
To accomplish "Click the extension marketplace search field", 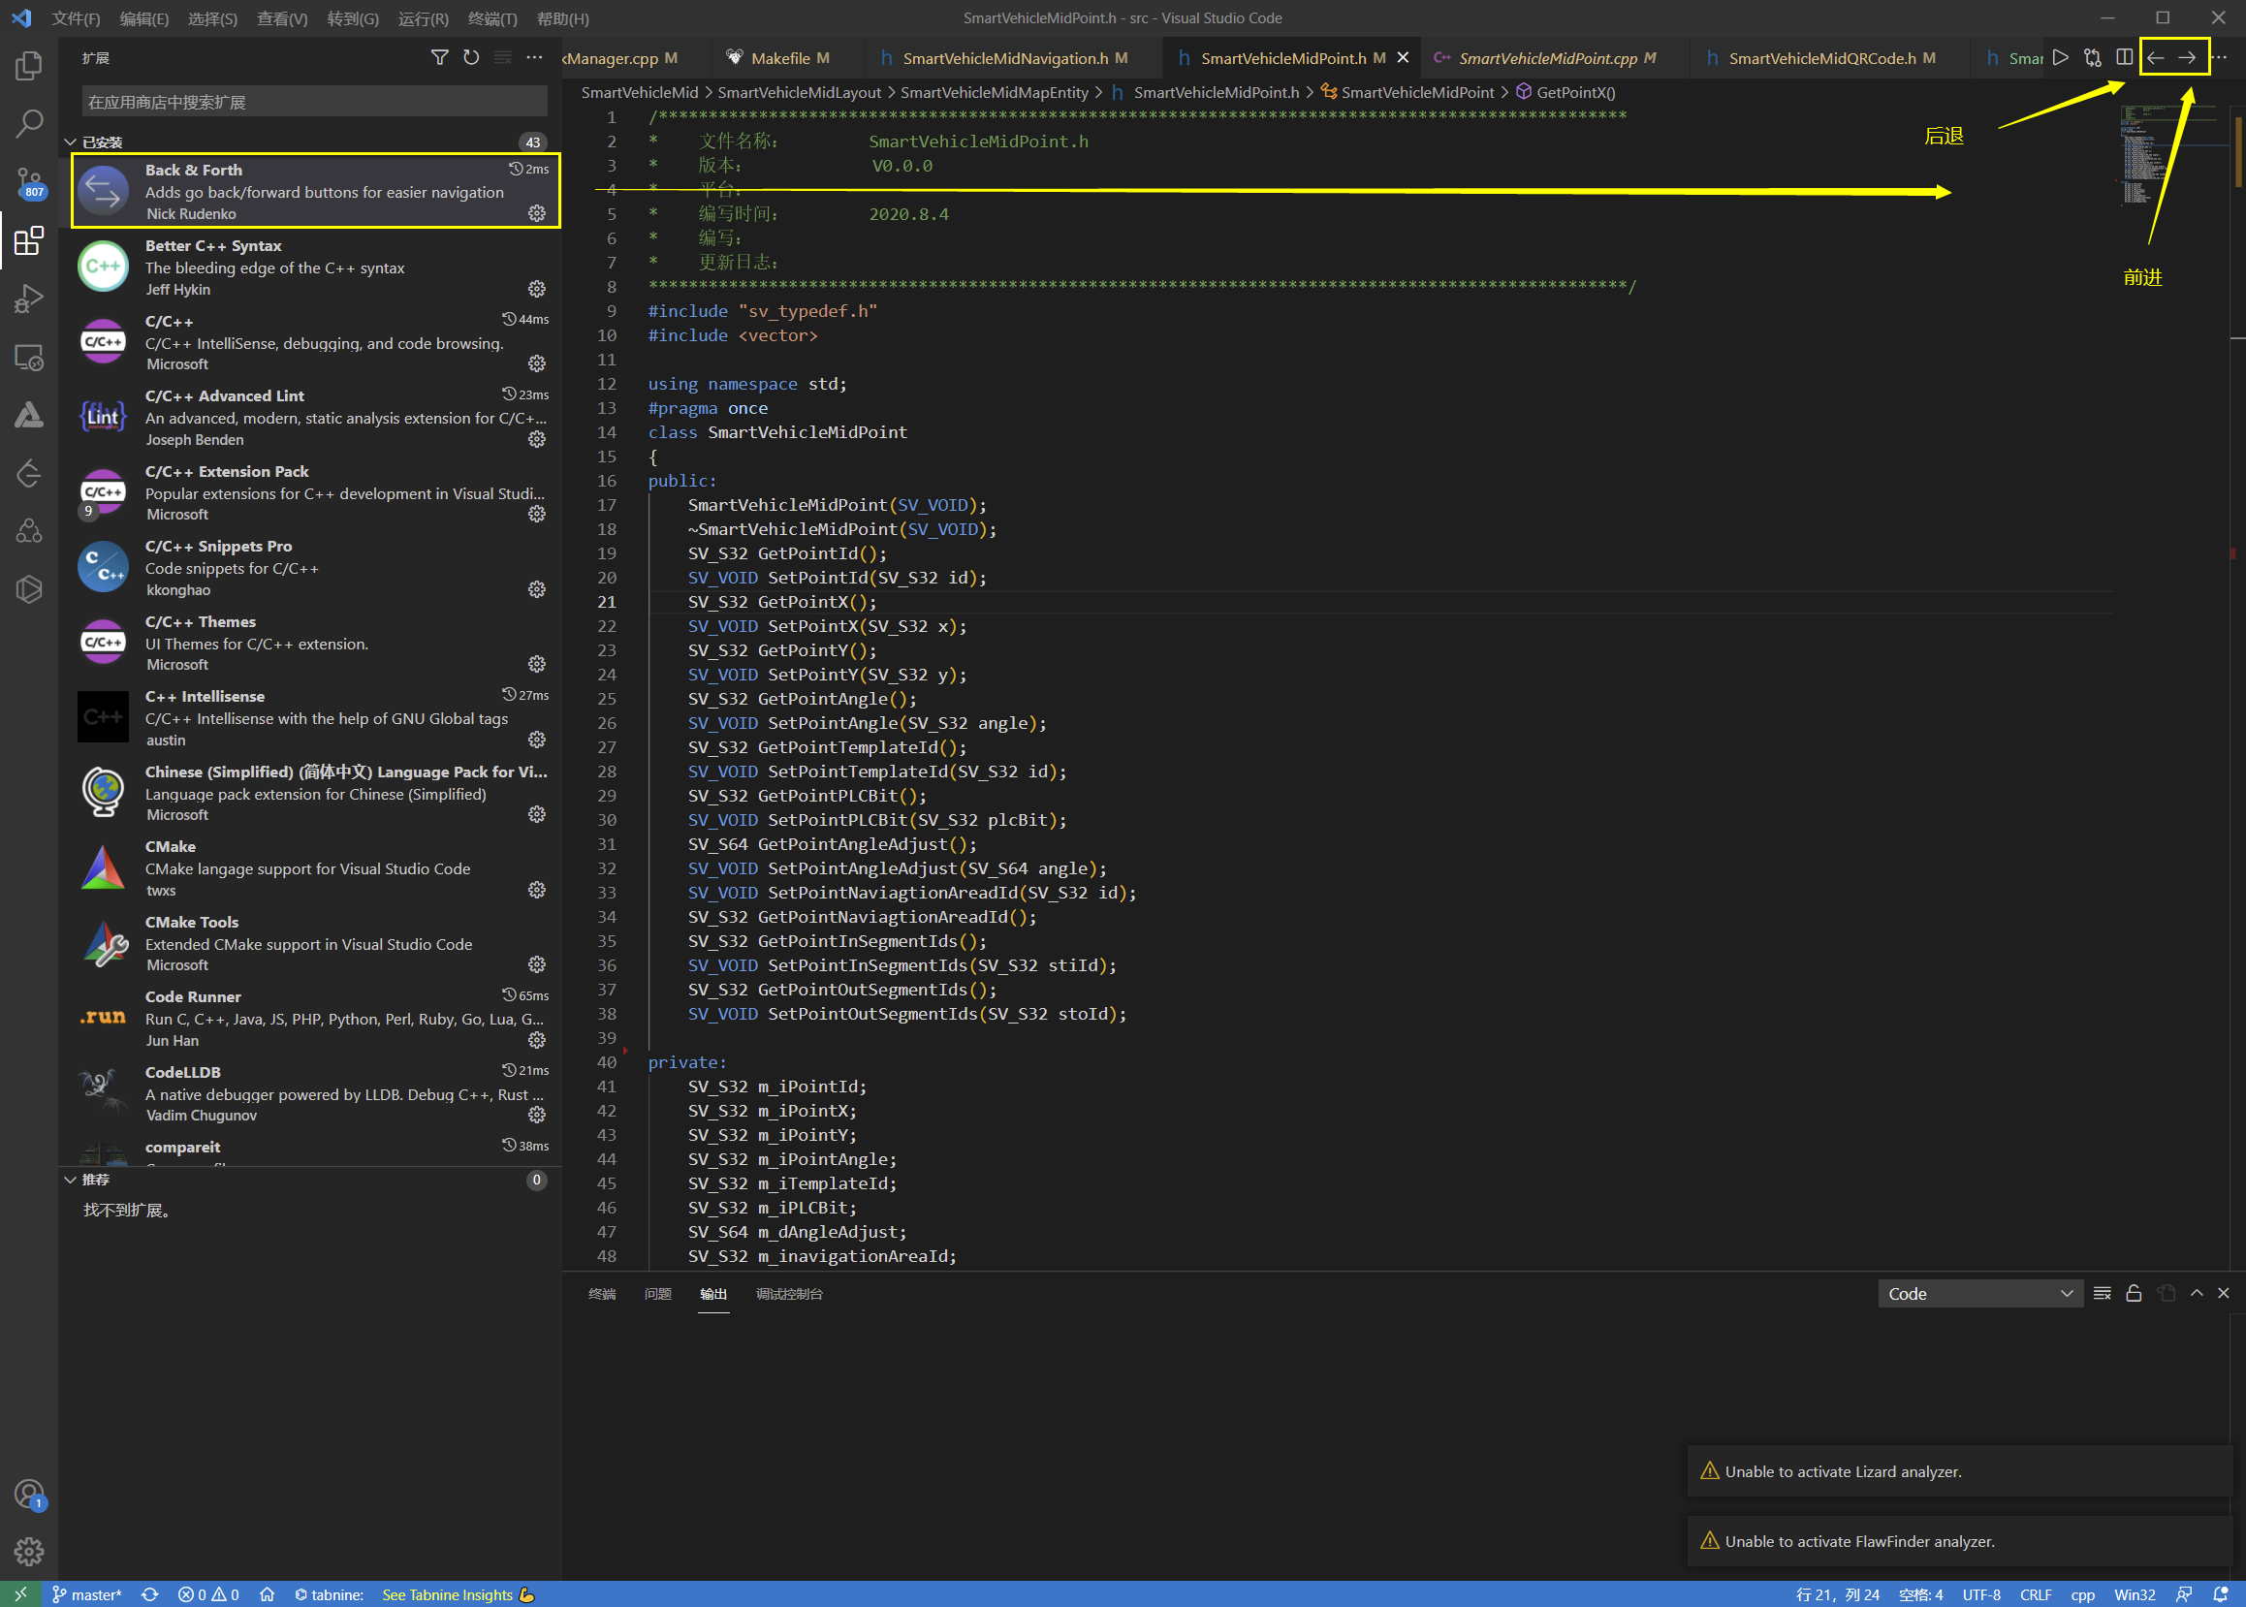I will click(x=313, y=100).
